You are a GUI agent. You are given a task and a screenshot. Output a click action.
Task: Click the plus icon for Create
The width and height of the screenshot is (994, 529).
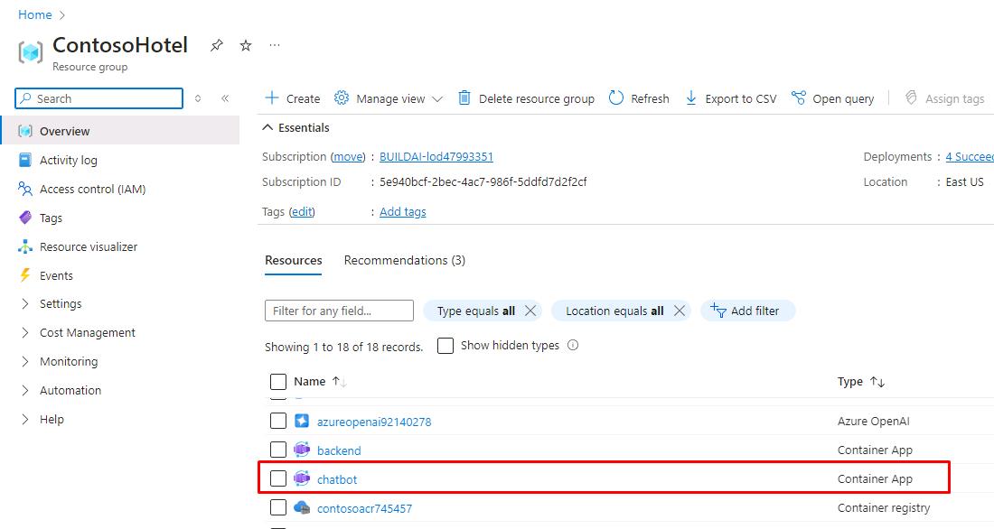pos(272,97)
